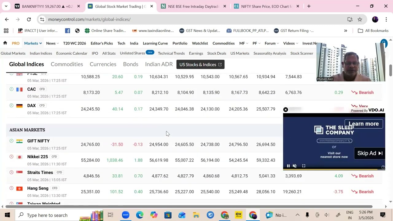The image size is (393, 221).
Task: Skip the Sleep Company video ad
Action: [x=370, y=153]
